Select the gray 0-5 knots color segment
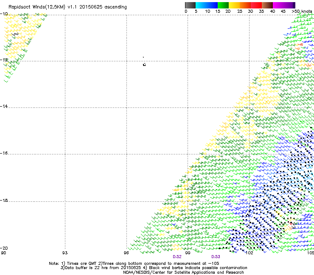The width and height of the screenshot is (314, 275). click(190, 5)
